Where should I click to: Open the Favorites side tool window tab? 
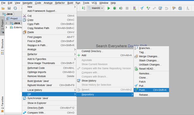tap(2, 104)
